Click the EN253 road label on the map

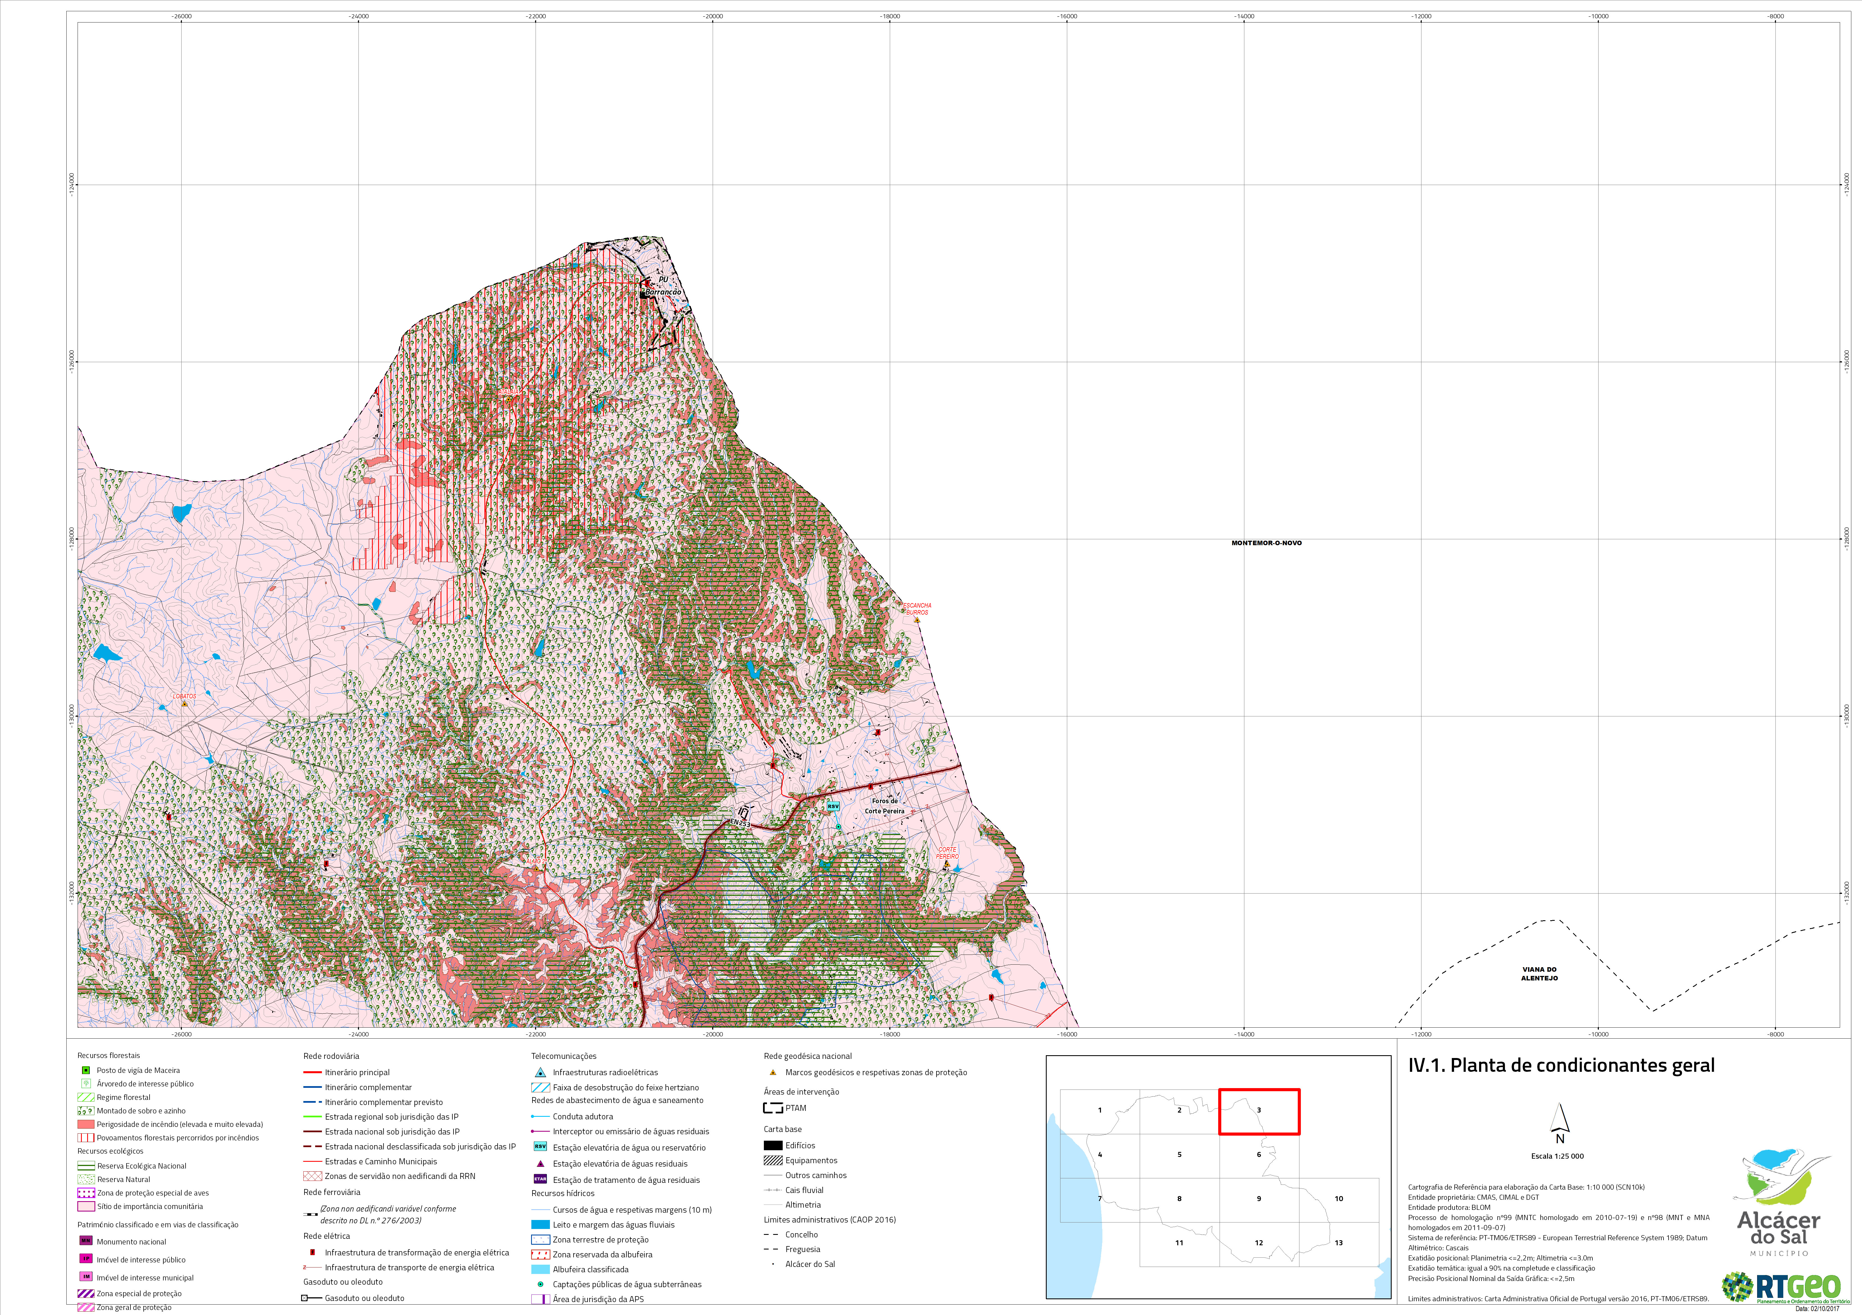[x=741, y=824]
